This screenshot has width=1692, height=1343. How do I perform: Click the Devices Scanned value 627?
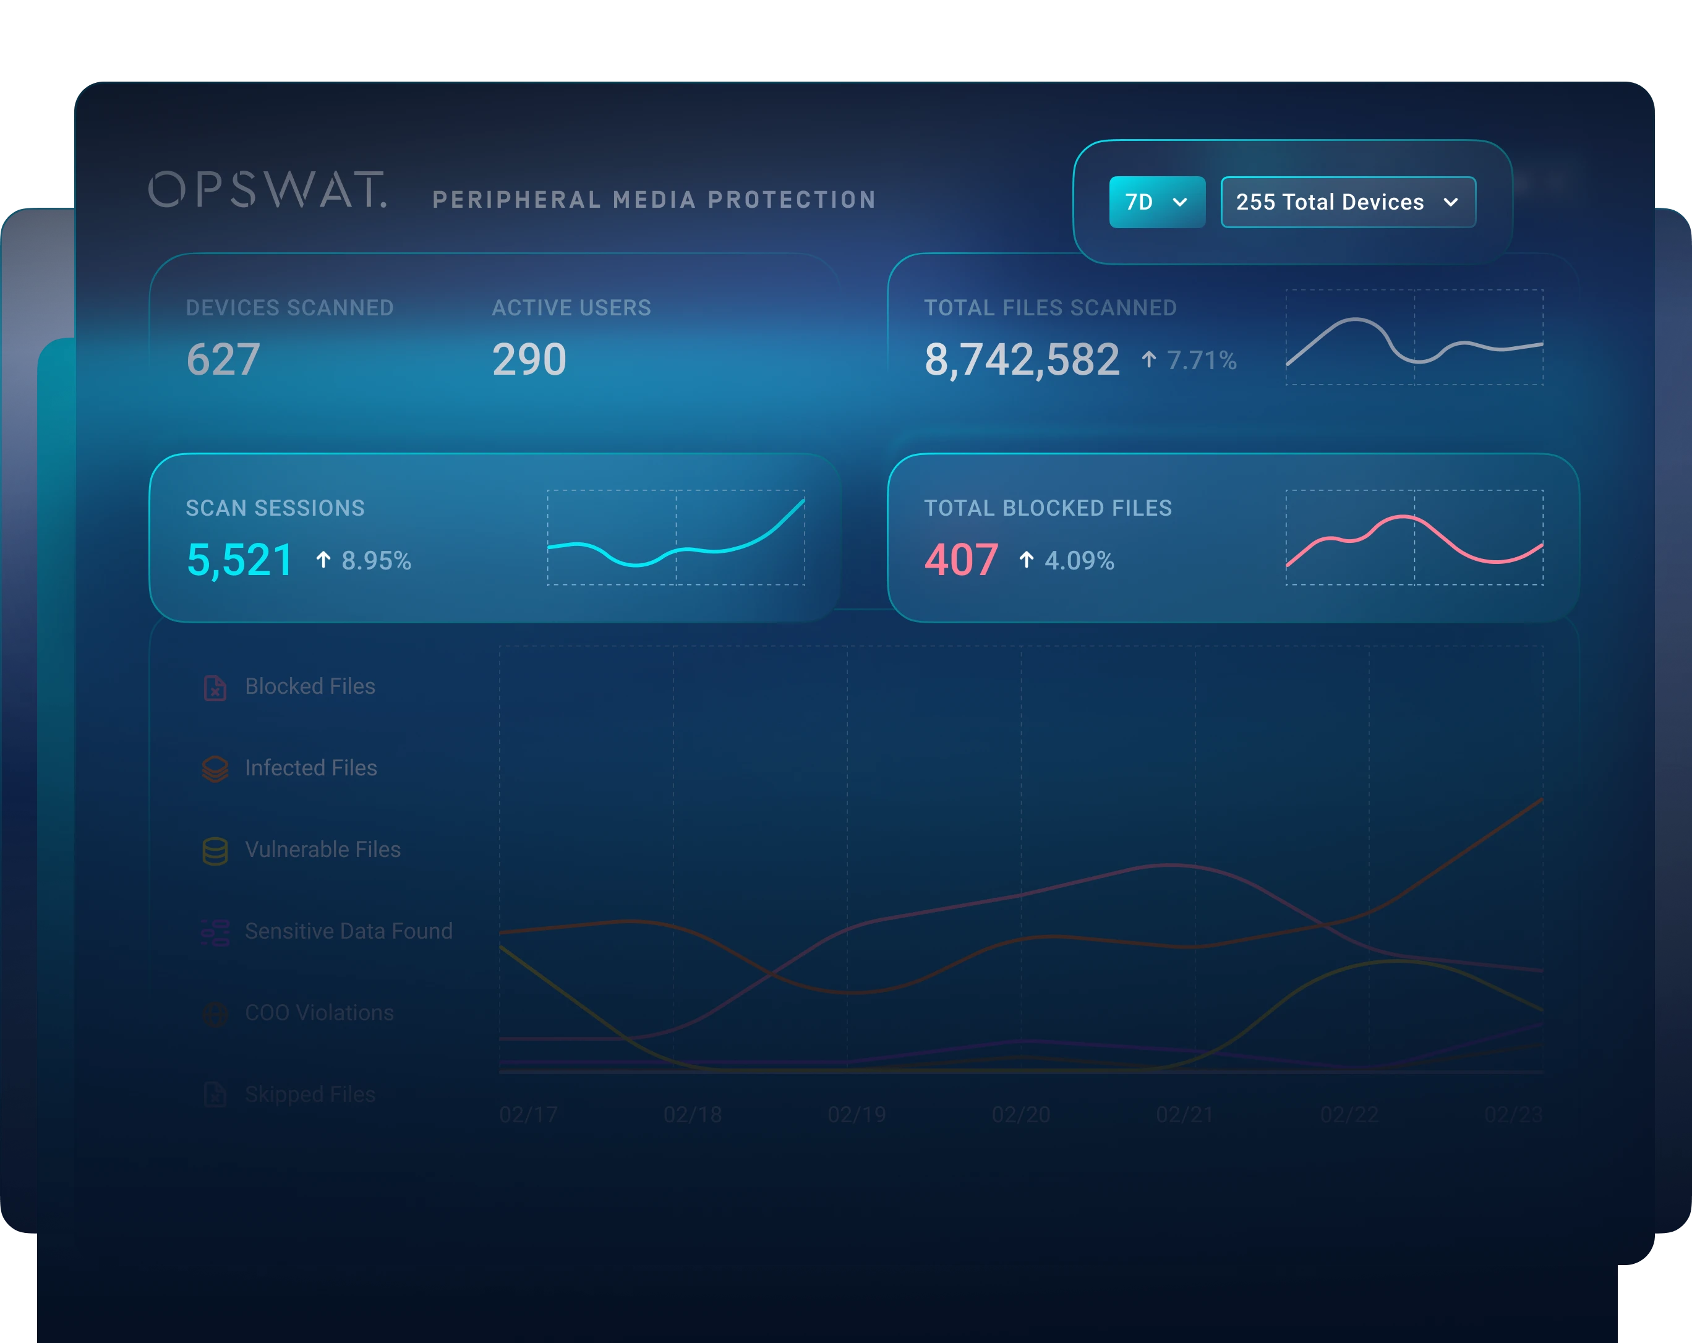tap(223, 360)
